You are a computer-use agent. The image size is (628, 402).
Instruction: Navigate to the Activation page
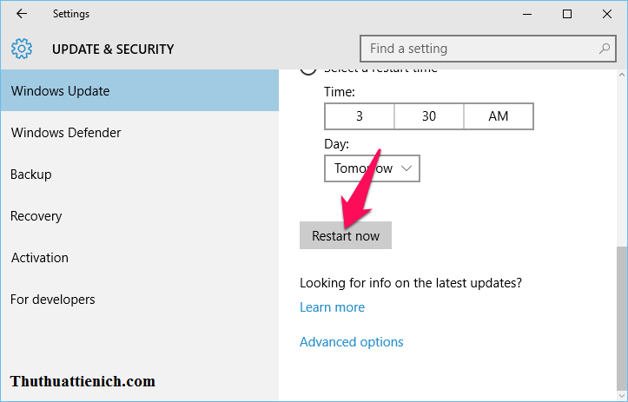click(x=40, y=258)
